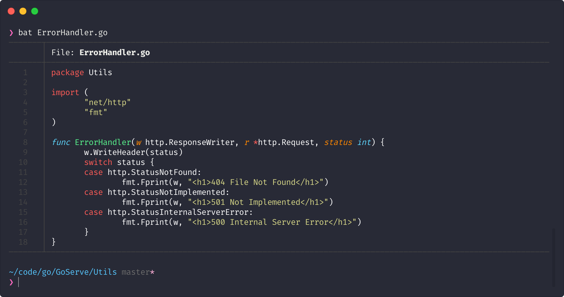
Task: Click the red close window button
Action: tap(11, 11)
